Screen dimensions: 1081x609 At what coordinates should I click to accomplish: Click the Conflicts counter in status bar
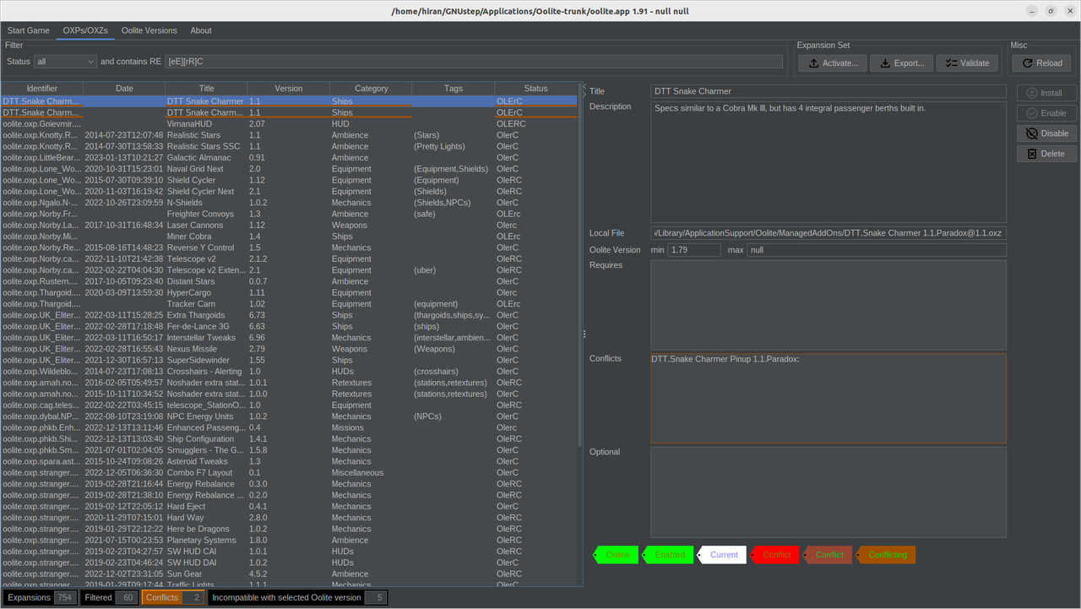coord(172,597)
